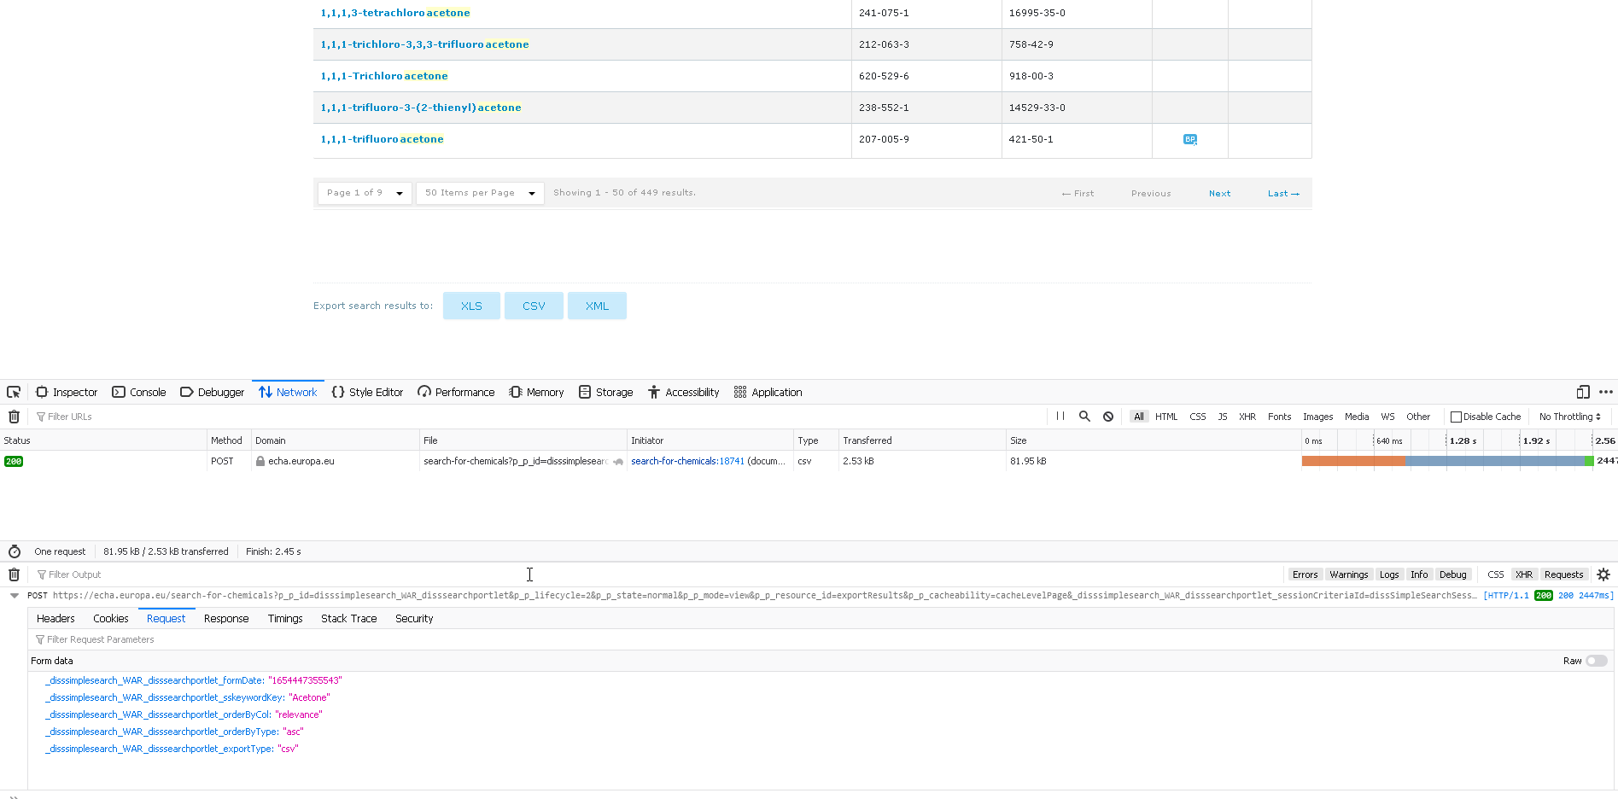Open the Debugger panel
The height and width of the screenshot is (799, 1618).
coord(212,392)
